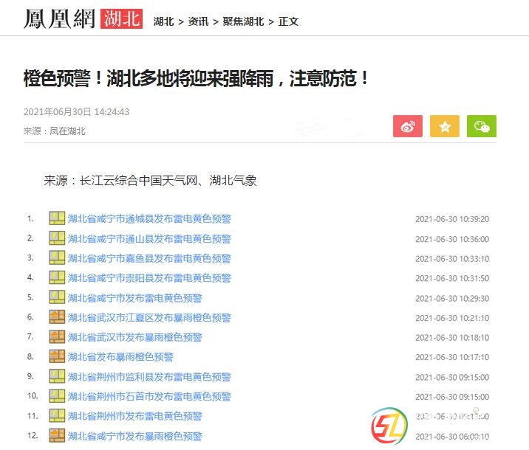This screenshot has height=450, width=529.
Task: Click the colorful SL watermark logo
Action: tap(389, 426)
